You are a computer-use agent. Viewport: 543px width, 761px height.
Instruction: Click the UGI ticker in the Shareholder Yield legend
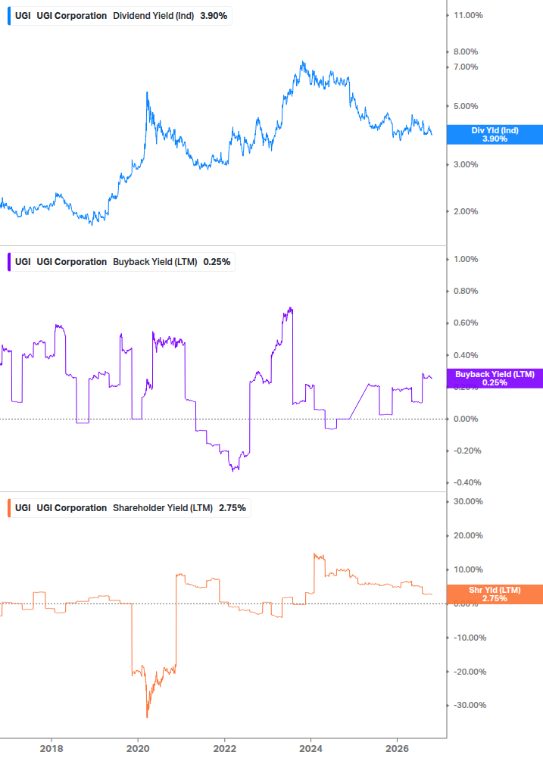point(23,508)
